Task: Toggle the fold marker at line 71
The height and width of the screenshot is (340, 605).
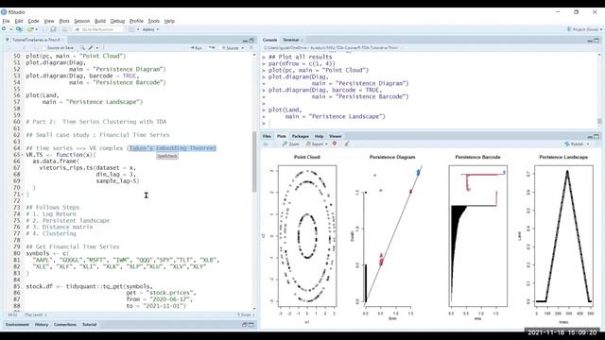Action: point(22,195)
